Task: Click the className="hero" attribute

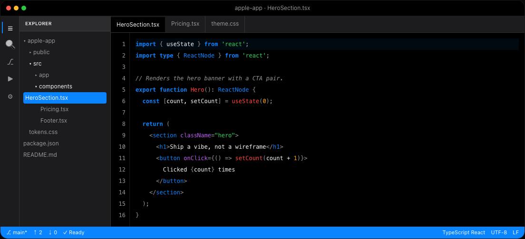Action: click(x=208, y=135)
